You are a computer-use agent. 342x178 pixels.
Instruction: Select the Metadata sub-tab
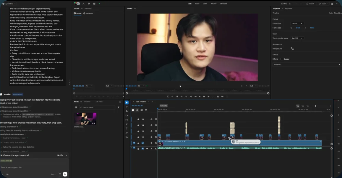pyautogui.click(x=88, y=14)
